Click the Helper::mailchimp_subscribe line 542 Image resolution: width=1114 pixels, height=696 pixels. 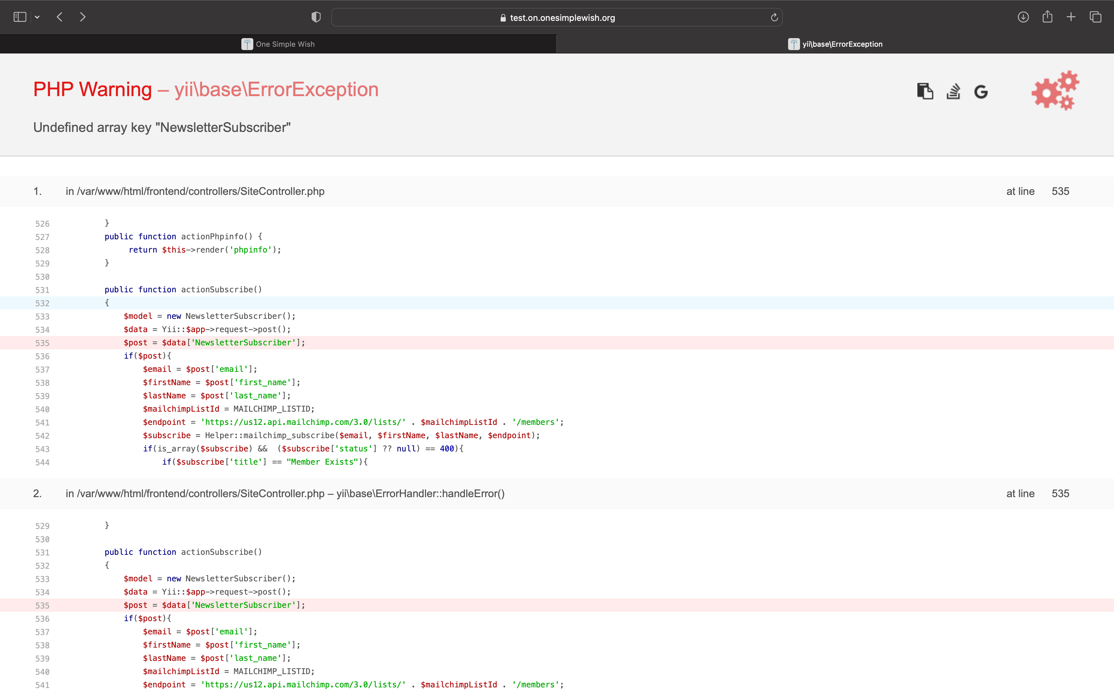tap(341, 435)
